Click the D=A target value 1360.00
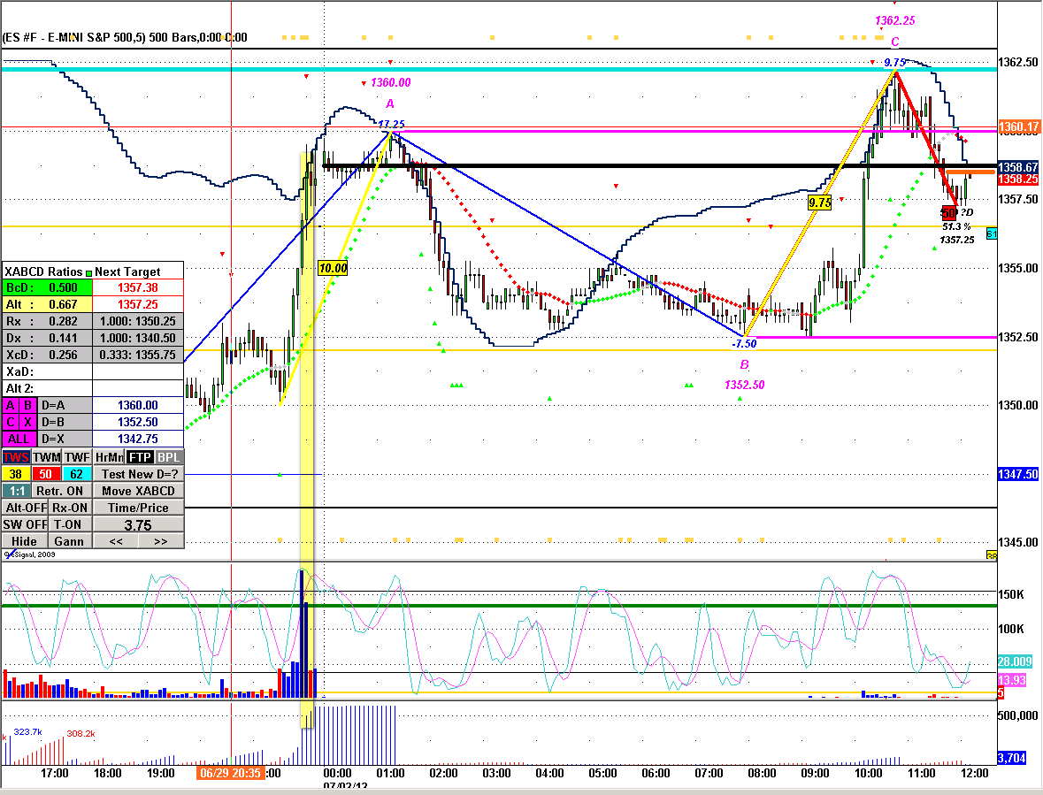The width and height of the screenshot is (1043, 795). coord(138,405)
